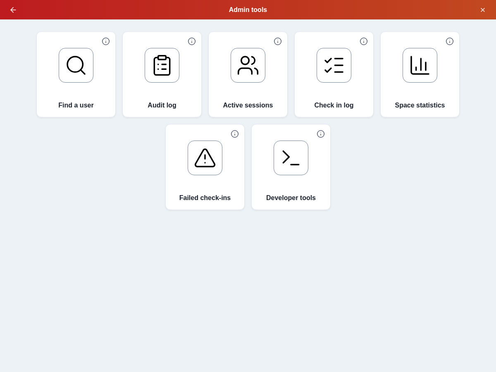Show info for the Developer tools card
This screenshot has width=496, height=372.
[321, 134]
